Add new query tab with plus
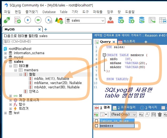 tap(146, 42)
